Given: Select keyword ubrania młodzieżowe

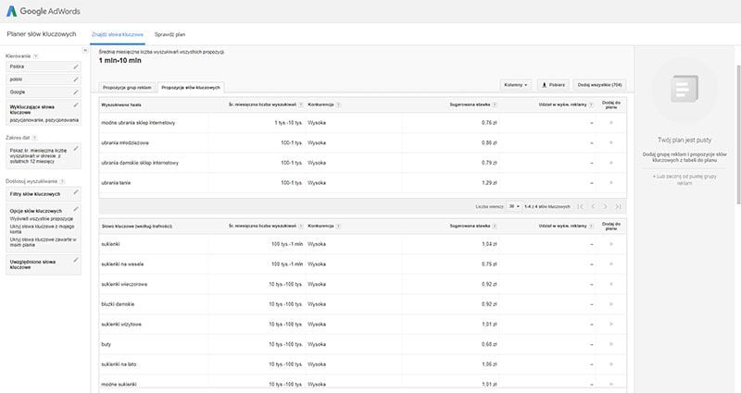Looking at the screenshot, I should (x=125, y=142).
